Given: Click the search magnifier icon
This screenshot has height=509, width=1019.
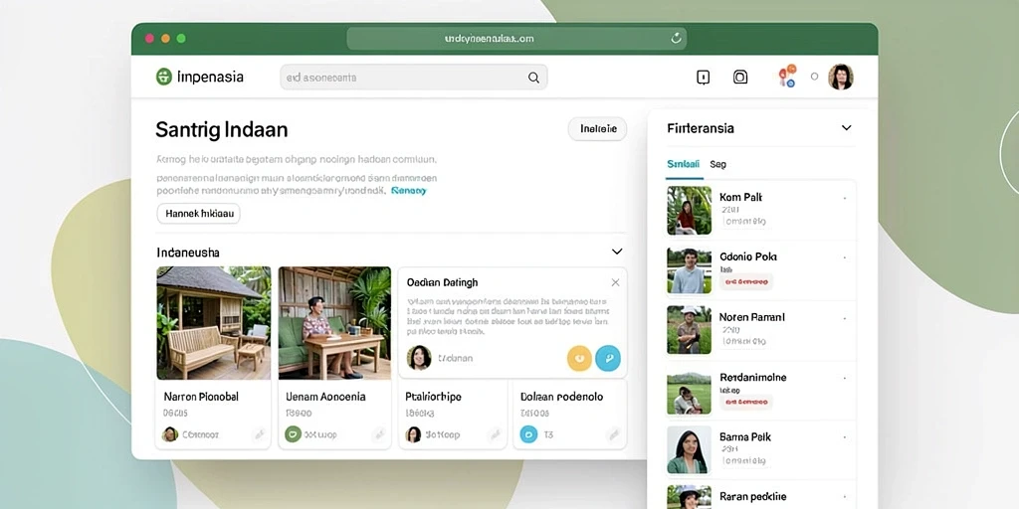Looking at the screenshot, I should [533, 78].
